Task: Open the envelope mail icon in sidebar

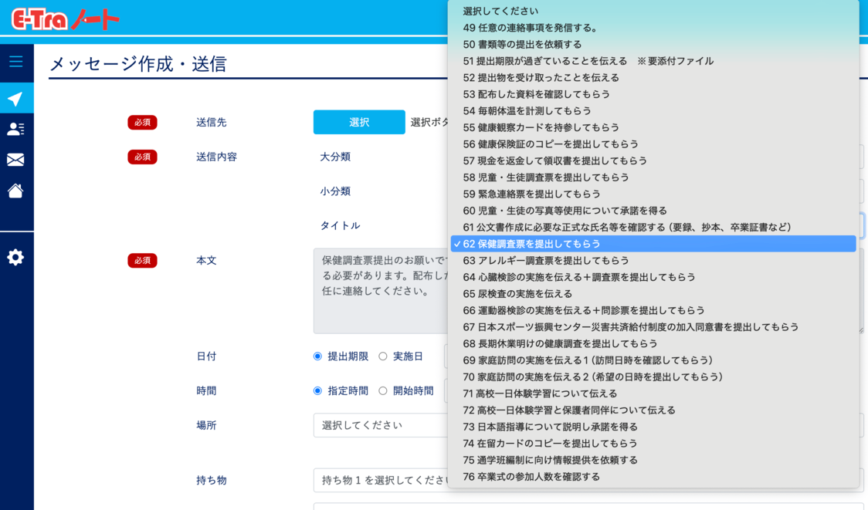Action: tap(15, 160)
